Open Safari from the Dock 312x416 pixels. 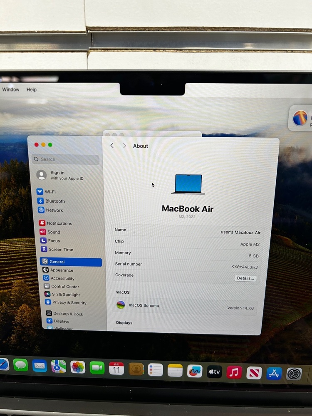[3, 364]
